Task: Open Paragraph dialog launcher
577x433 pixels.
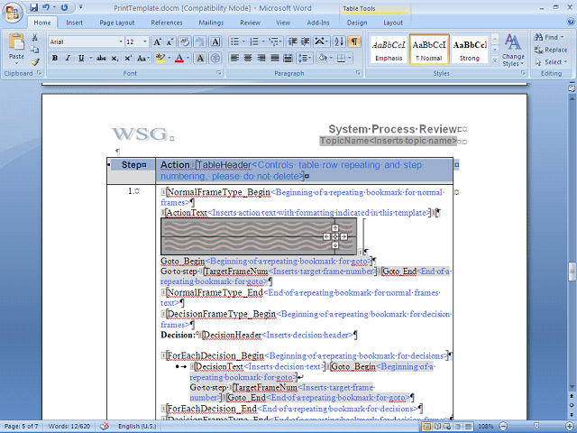Action: pyautogui.click(x=358, y=73)
